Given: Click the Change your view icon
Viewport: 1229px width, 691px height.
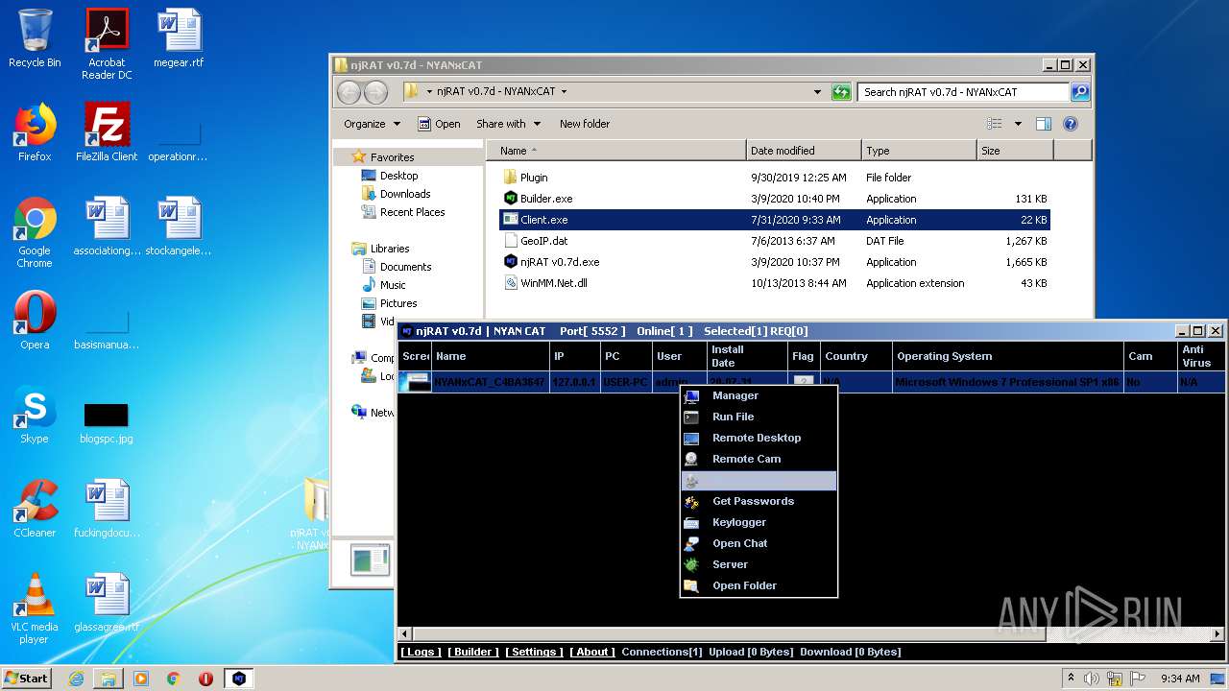Looking at the screenshot, I should click(995, 124).
